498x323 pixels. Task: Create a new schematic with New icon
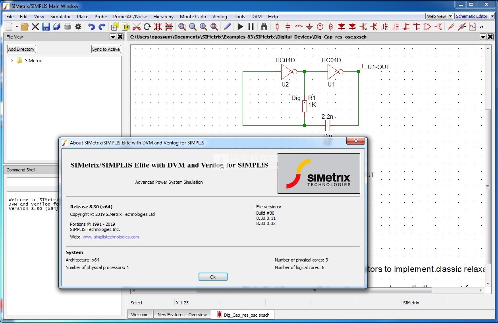click(x=9, y=27)
